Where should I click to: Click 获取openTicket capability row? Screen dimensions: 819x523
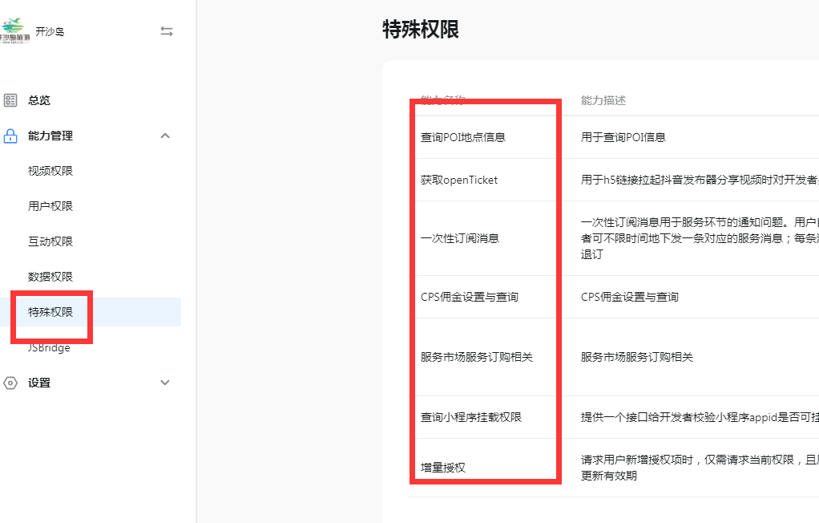[459, 180]
